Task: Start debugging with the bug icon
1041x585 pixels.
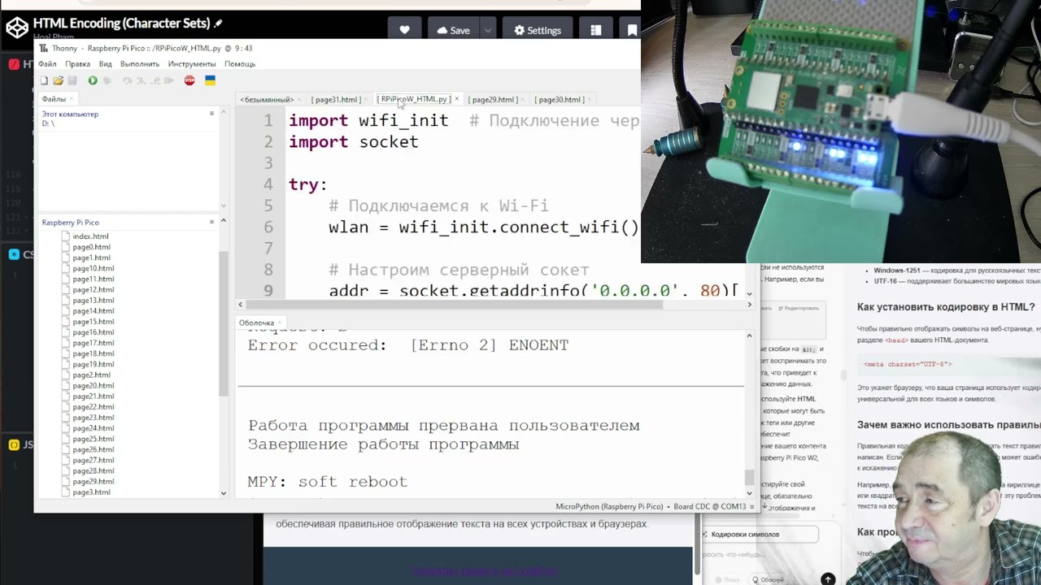Action: 107,80
